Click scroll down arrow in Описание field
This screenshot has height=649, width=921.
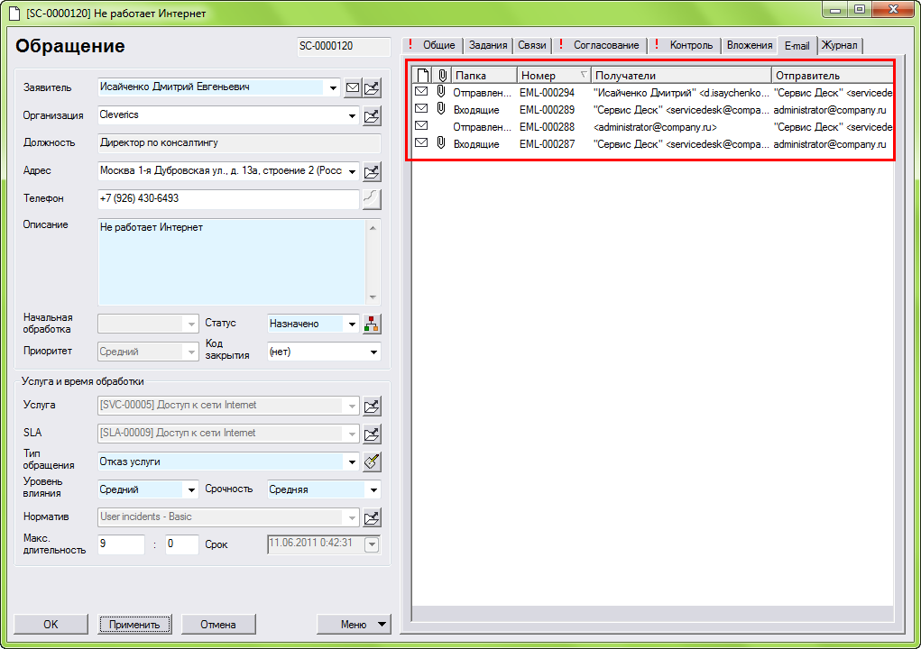pyautogui.click(x=373, y=297)
